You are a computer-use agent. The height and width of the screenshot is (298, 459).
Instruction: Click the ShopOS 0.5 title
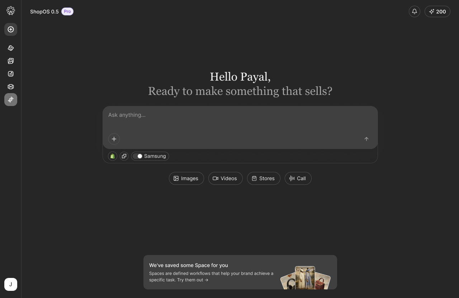coord(44,11)
